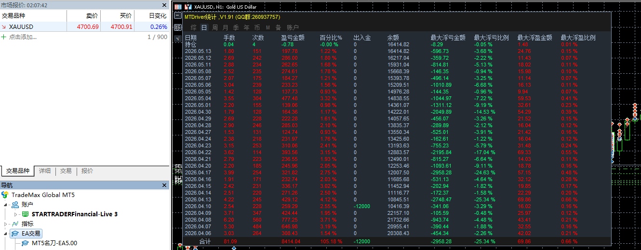Close the 市场报价 market watch panel
Screen dimensions: 641x250
coord(164,5)
